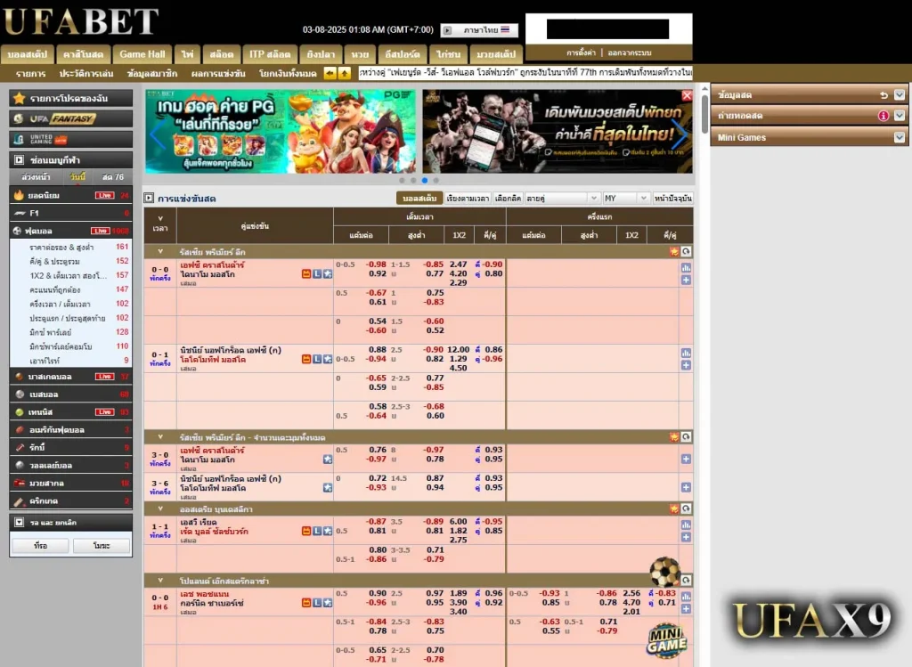This screenshot has height=667, width=912.
Task: Click the refresh icon next to league star
Action: (x=686, y=252)
